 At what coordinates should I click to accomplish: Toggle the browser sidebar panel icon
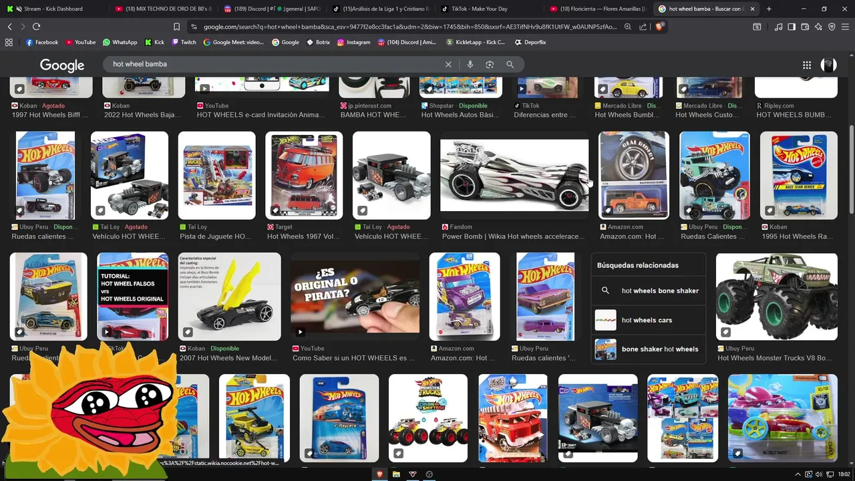coord(792,27)
